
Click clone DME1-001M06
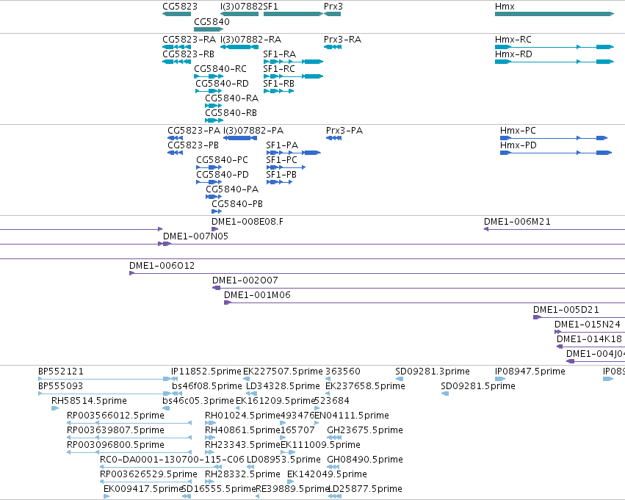coord(425,302)
